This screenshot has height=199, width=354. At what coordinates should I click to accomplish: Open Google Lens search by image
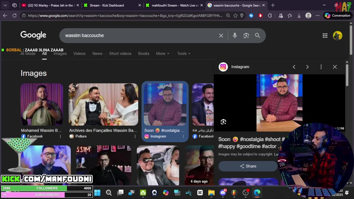coord(246,35)
